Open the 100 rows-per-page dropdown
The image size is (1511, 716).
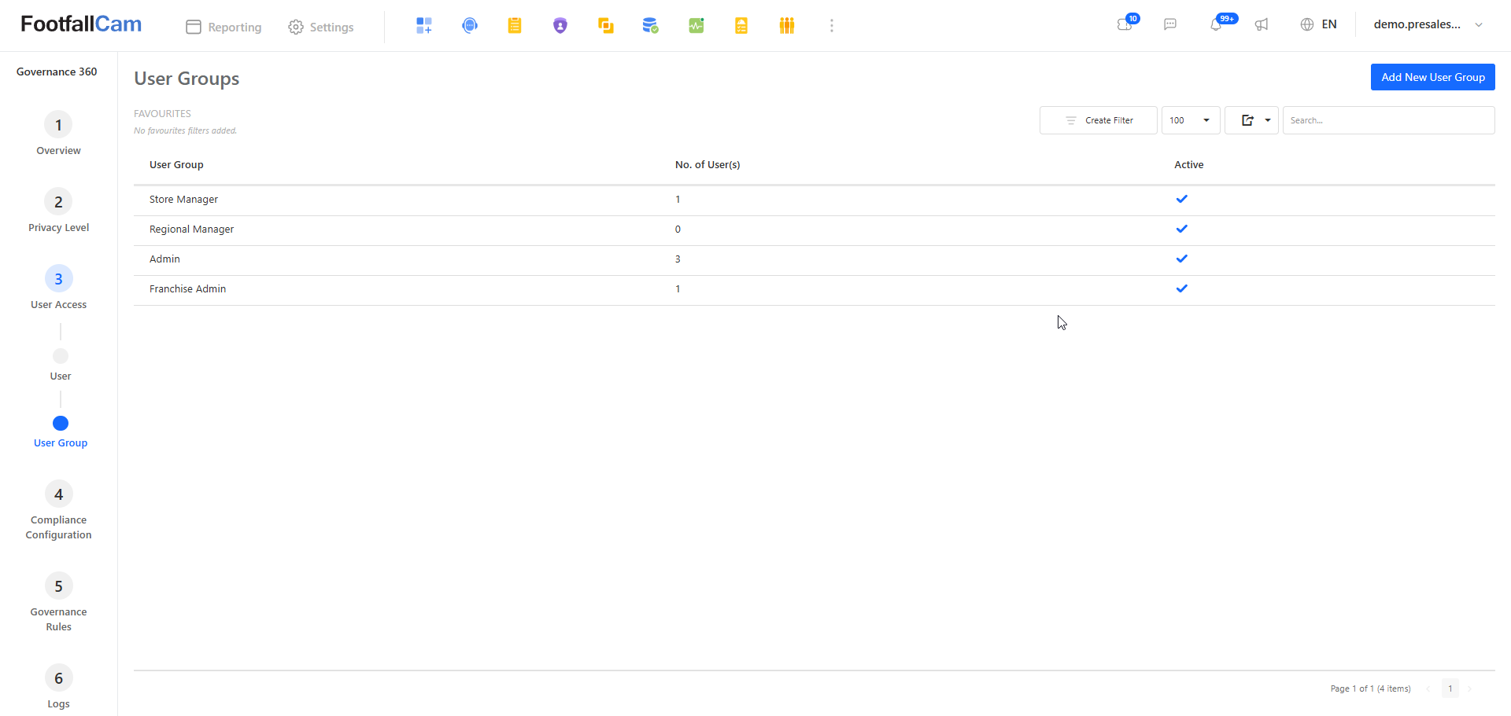[x=1191, y=120]
